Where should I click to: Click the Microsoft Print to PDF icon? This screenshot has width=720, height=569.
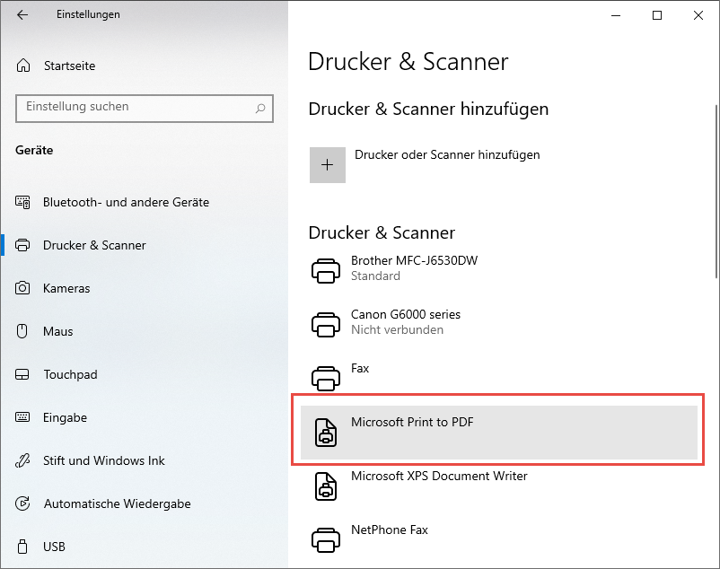pyautogui.click(x=324, y=432)
